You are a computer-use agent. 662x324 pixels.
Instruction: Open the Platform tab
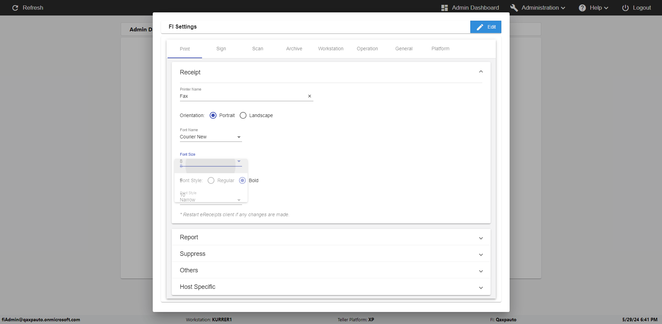point(440,49)
